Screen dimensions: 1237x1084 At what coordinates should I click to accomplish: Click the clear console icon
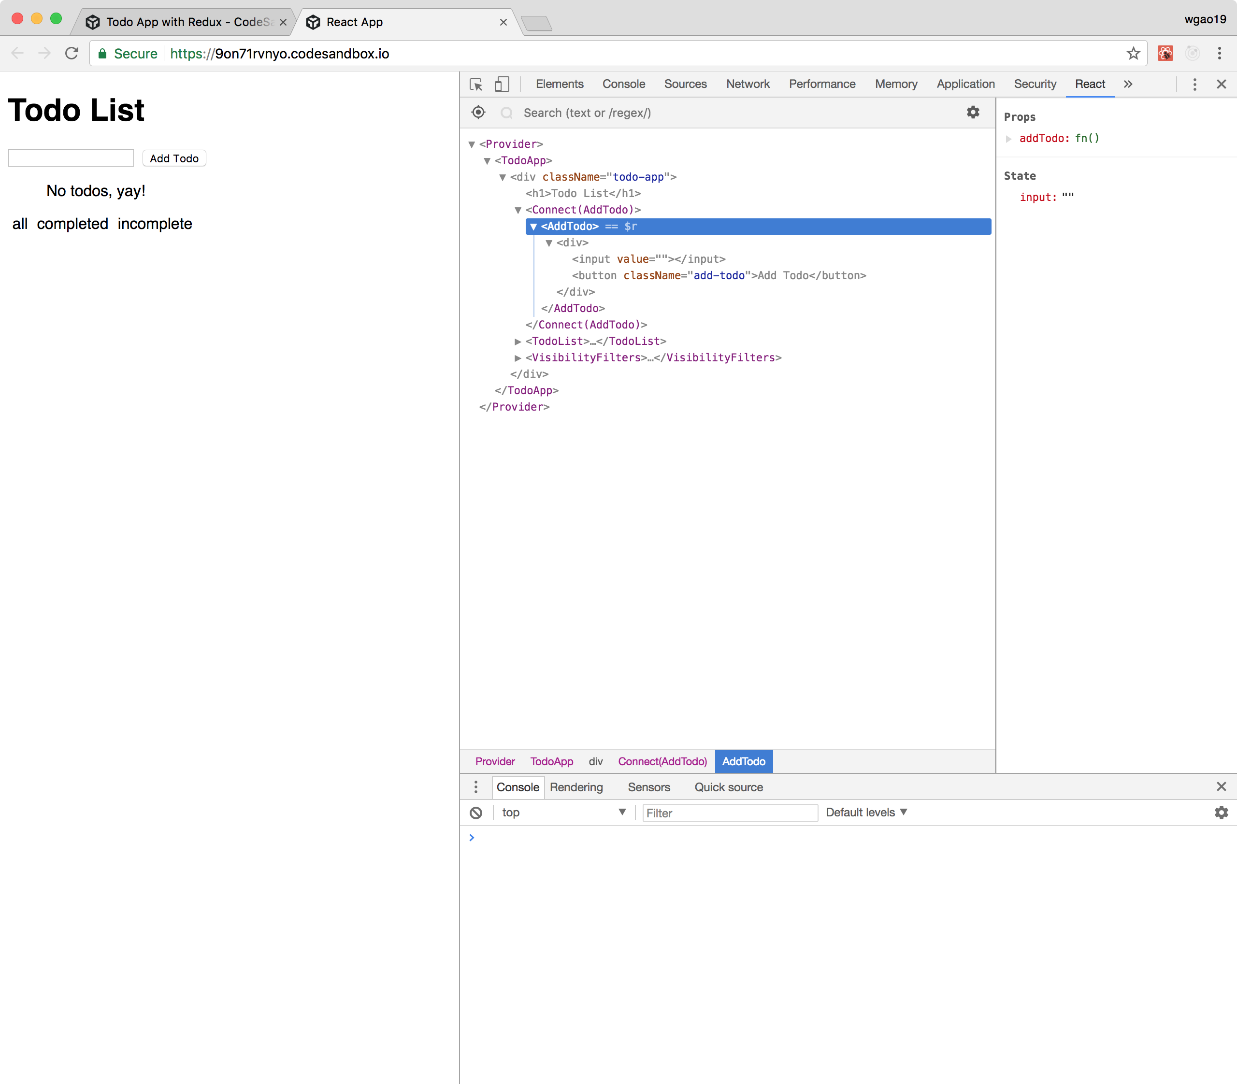pos(476,813)
